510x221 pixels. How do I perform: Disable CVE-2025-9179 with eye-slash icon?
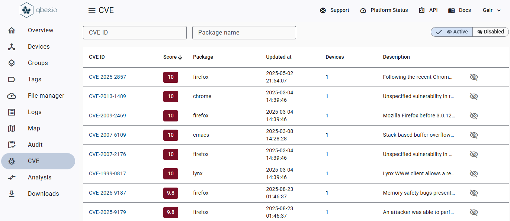[474, 212]
